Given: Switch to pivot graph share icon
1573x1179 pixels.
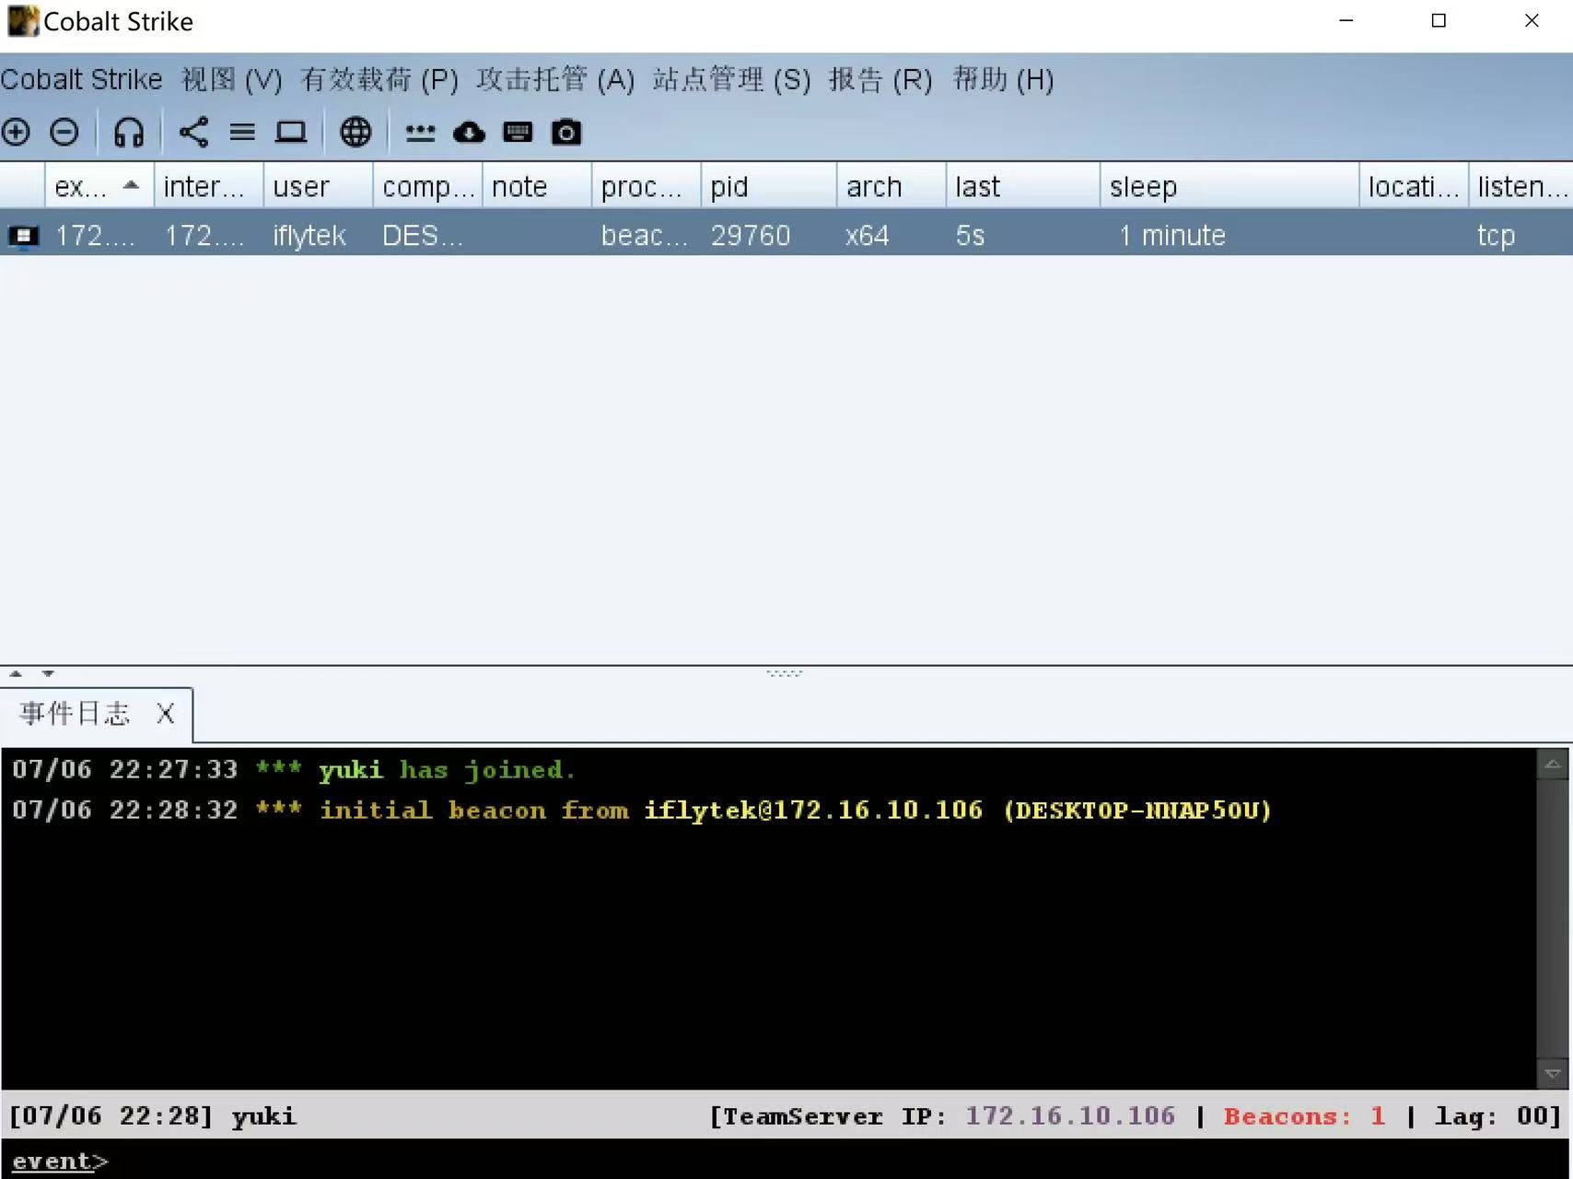Looking at the screenshot, I should click(x=193, y=133).
